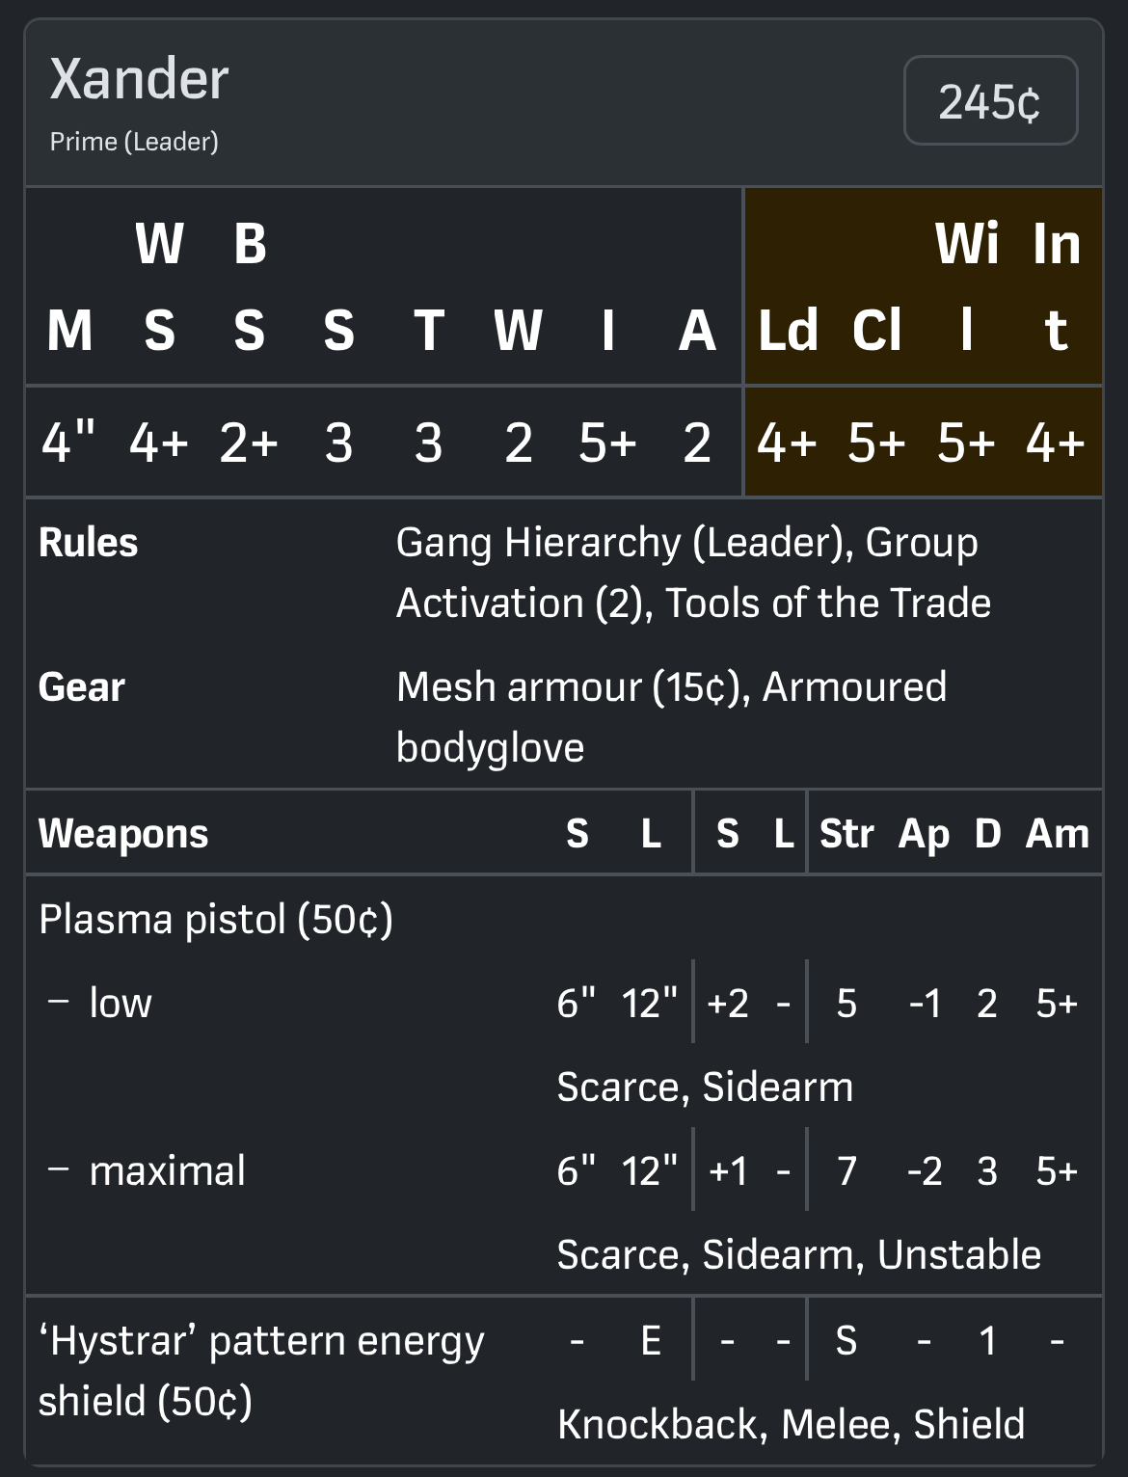
Task: Click the Unstable trait on maximal profile
Action: 959,1254
